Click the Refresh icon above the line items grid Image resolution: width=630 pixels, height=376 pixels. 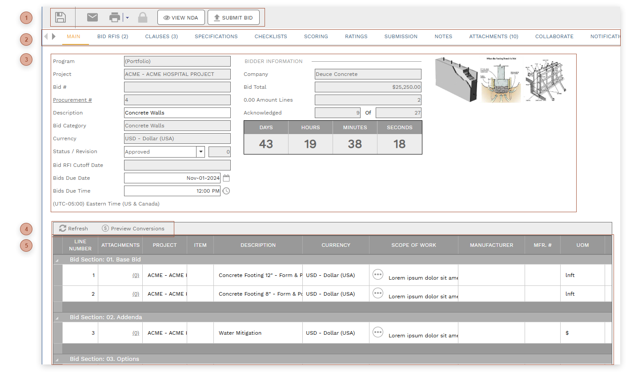tap(63, 229)
